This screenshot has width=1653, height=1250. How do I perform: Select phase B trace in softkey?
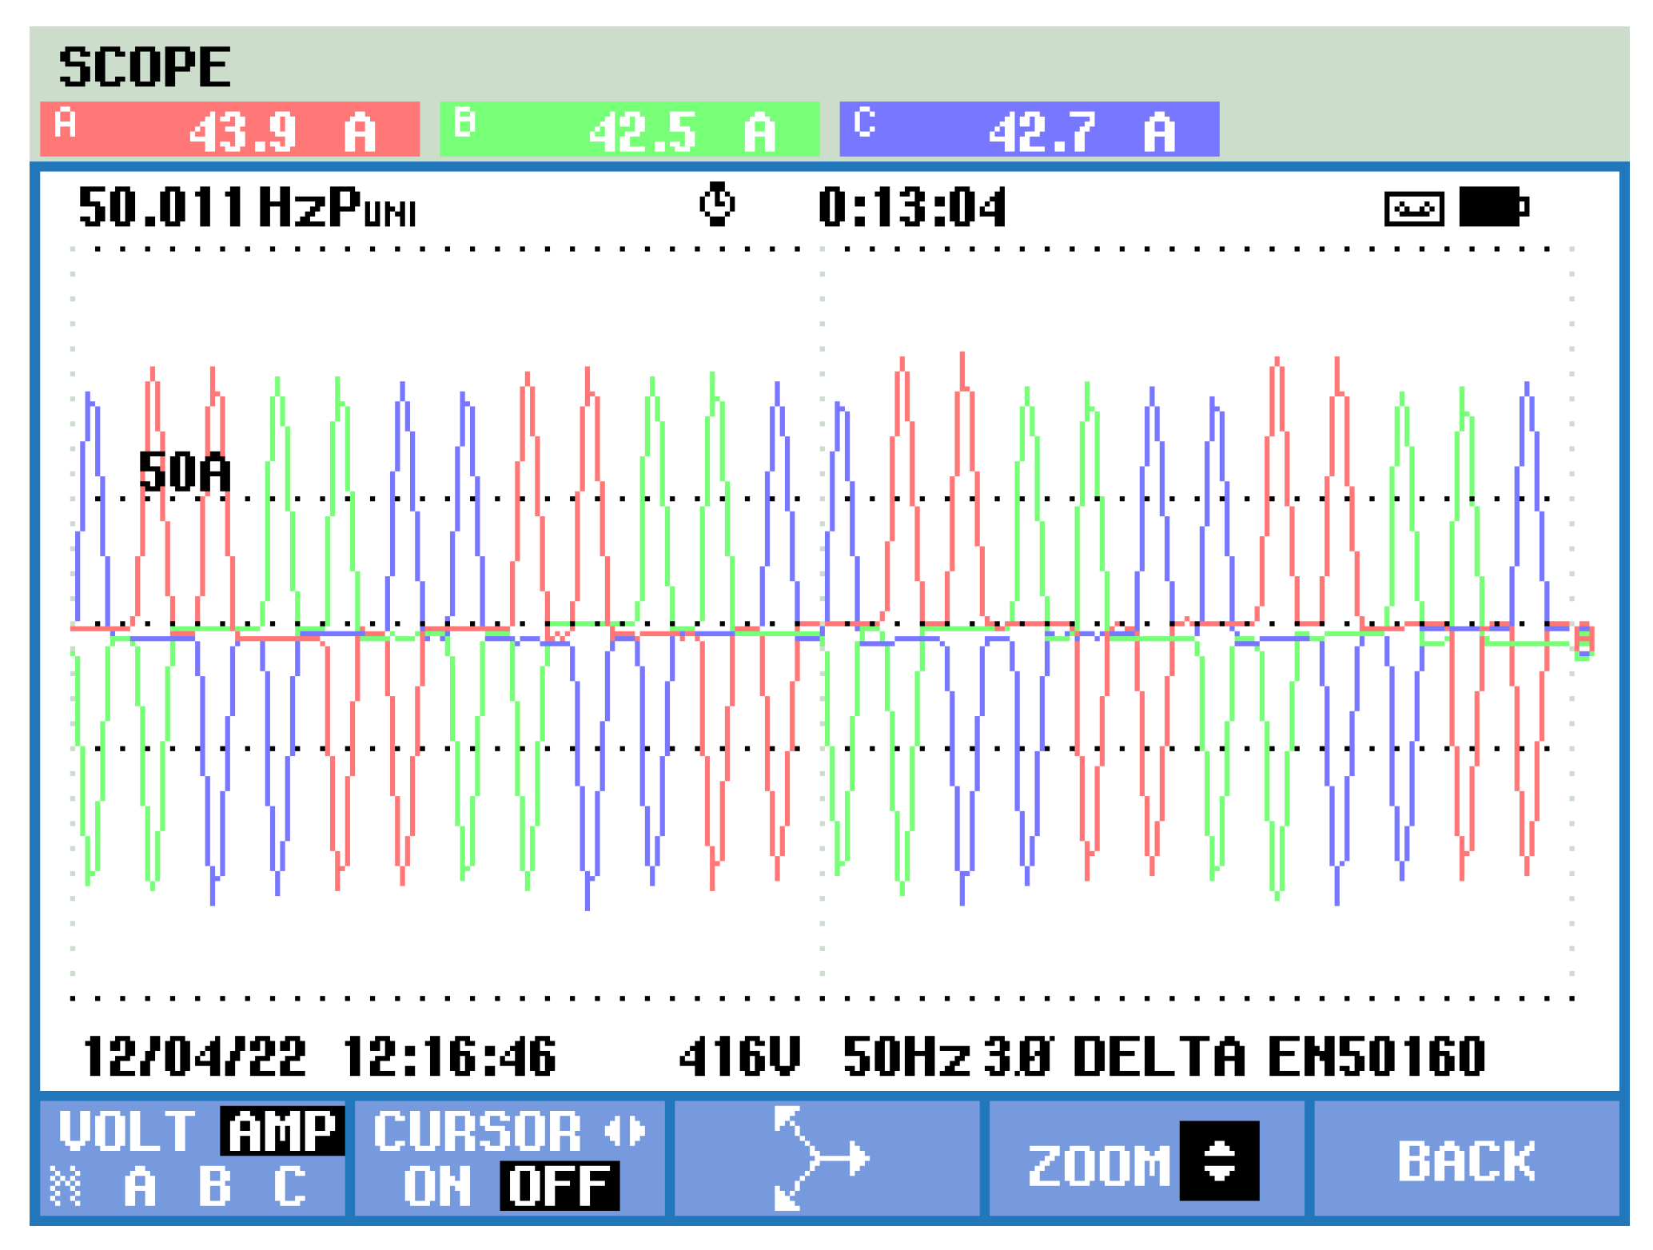click(x=214, y=1186)
